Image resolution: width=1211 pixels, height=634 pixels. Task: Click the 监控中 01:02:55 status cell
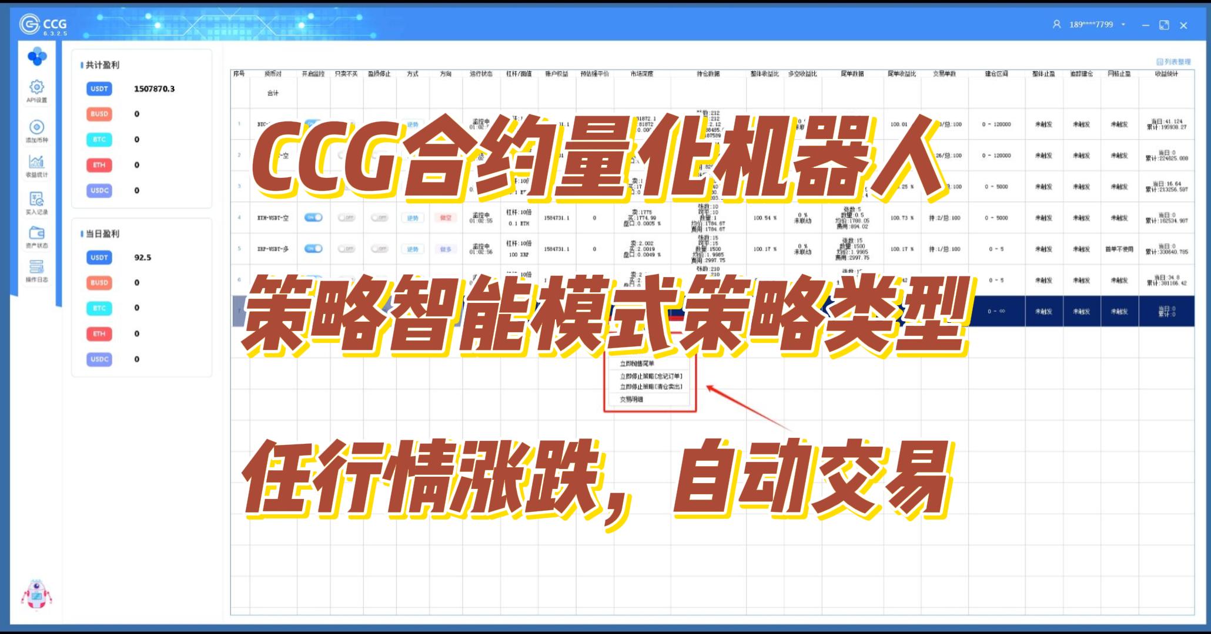[481, 218]
